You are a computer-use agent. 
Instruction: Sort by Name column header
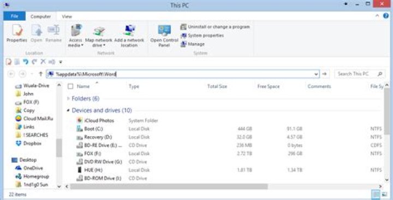coord(83,86)
